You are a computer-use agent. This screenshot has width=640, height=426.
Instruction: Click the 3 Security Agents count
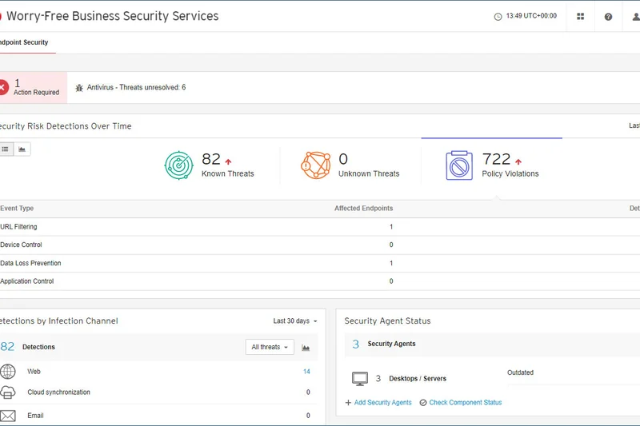(356, 344)
